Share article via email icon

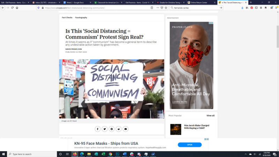point(126,129)
